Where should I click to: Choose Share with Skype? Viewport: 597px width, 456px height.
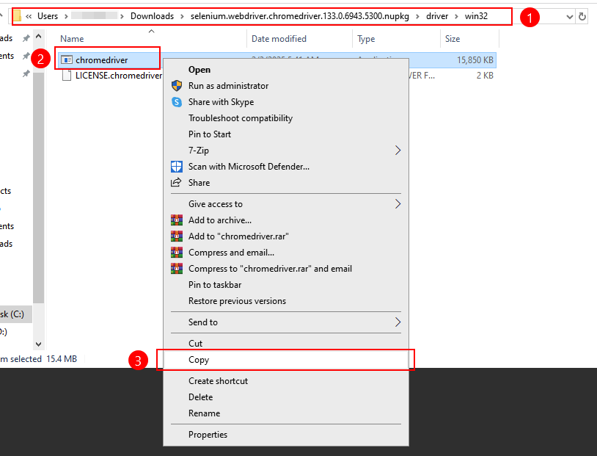click(x=286, y=102)
